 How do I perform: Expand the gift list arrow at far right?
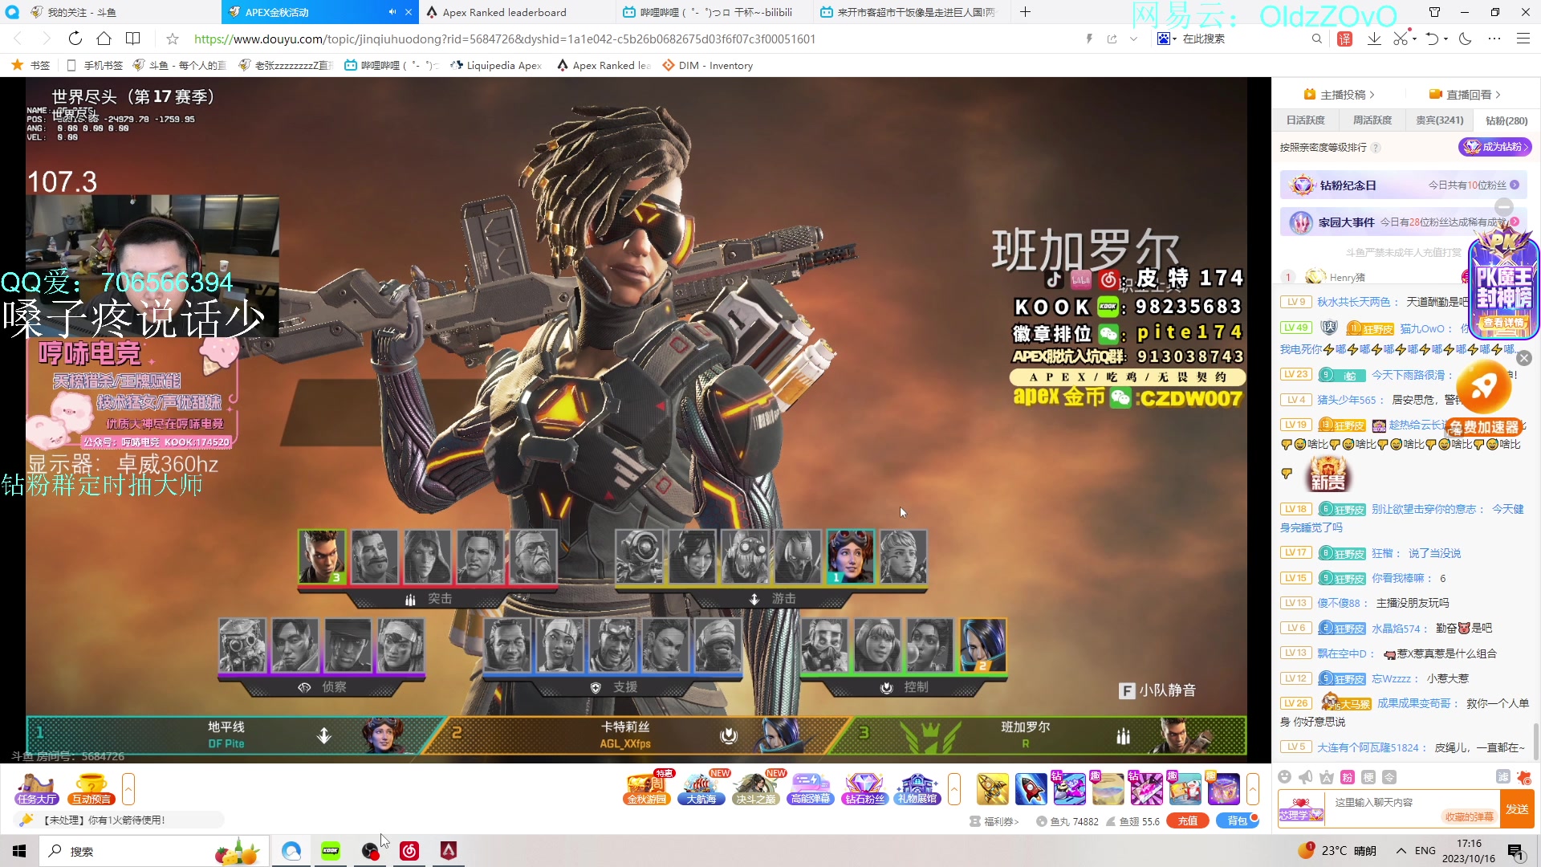(x=1253, y=789)
